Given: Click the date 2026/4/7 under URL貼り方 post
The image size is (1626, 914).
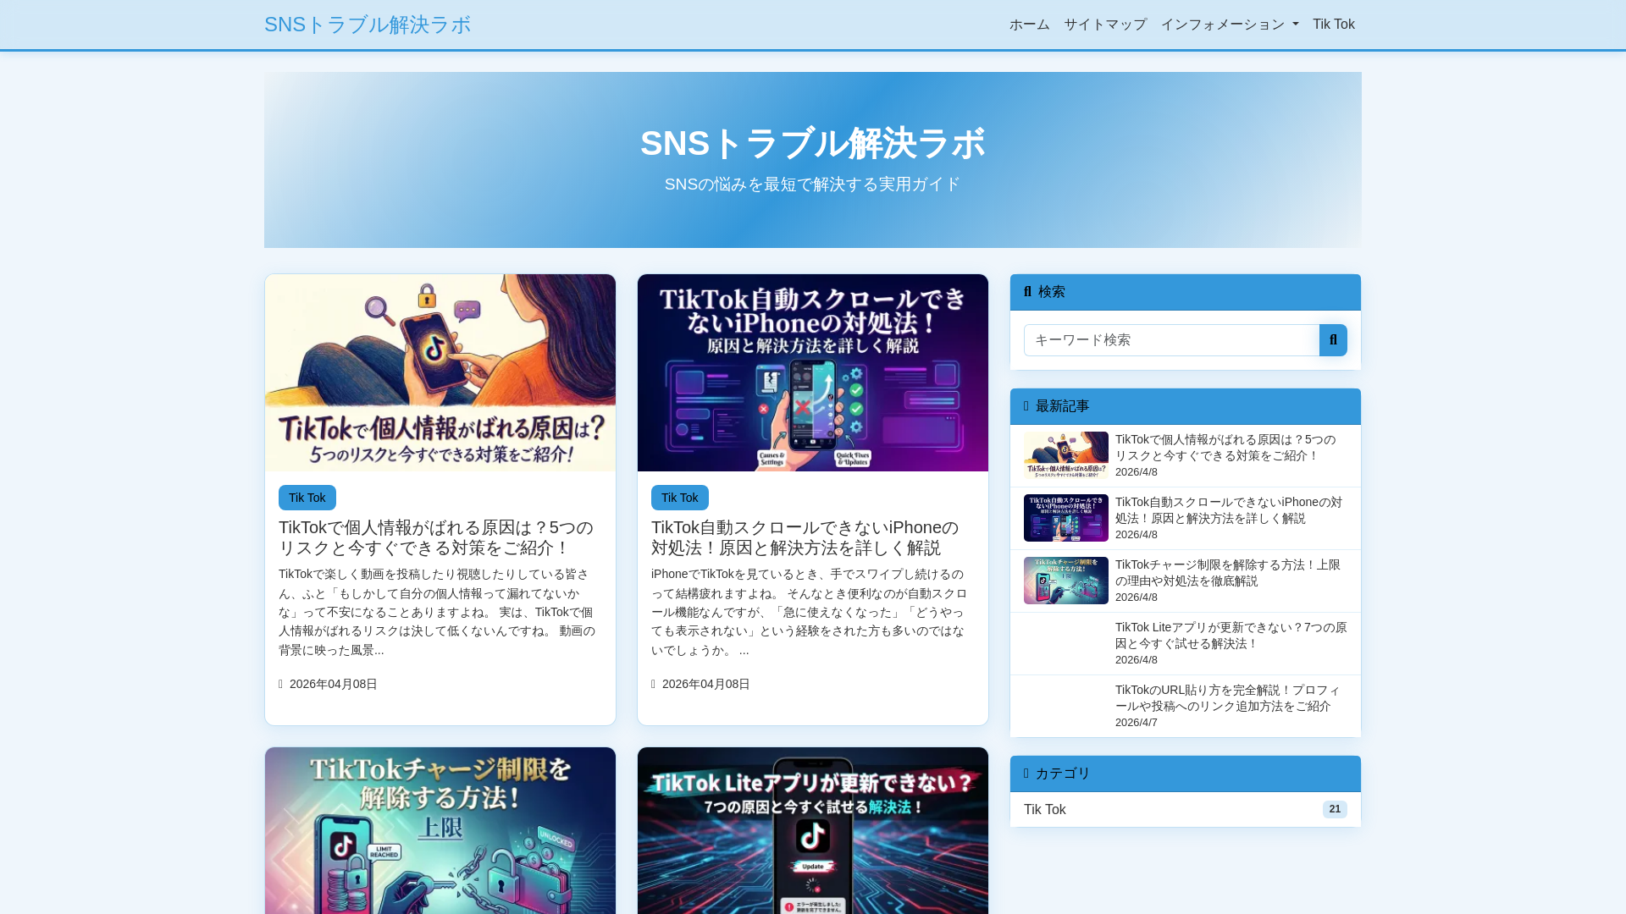Looking at the screenshot, I should 1137,723.
